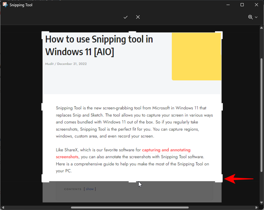
Task: Click the paragraph line starting 'Like ShareX'
Action: click(x=123, y=150)
